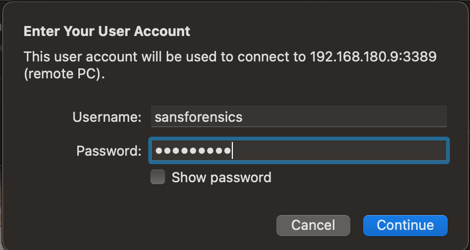This screenshot has width=470, height=250.
Task: Click the "Enter Your User Account" title
Action: pyautogui.click(x=107, y=31)
